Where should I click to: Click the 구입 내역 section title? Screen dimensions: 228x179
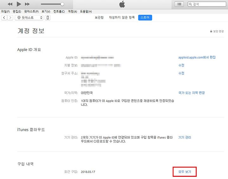25,164
